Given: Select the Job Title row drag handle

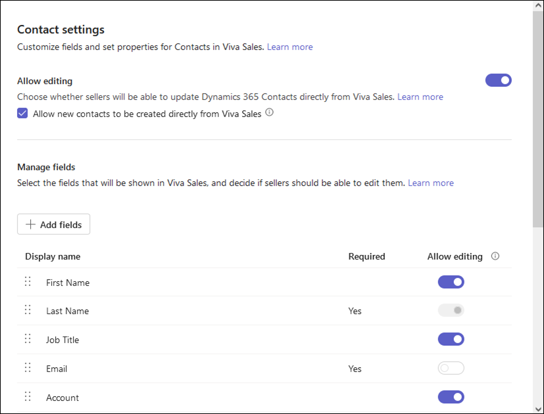Looking at the screenshot, I should click(x=28, y=339).
